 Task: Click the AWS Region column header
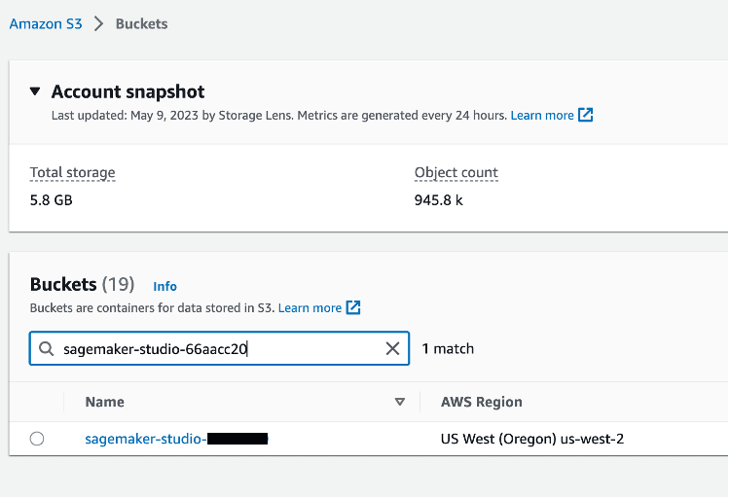coord(482,402)
